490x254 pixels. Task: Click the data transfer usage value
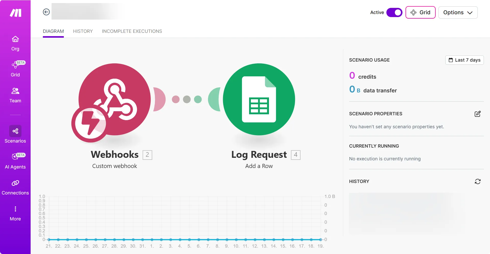point(355,89)
